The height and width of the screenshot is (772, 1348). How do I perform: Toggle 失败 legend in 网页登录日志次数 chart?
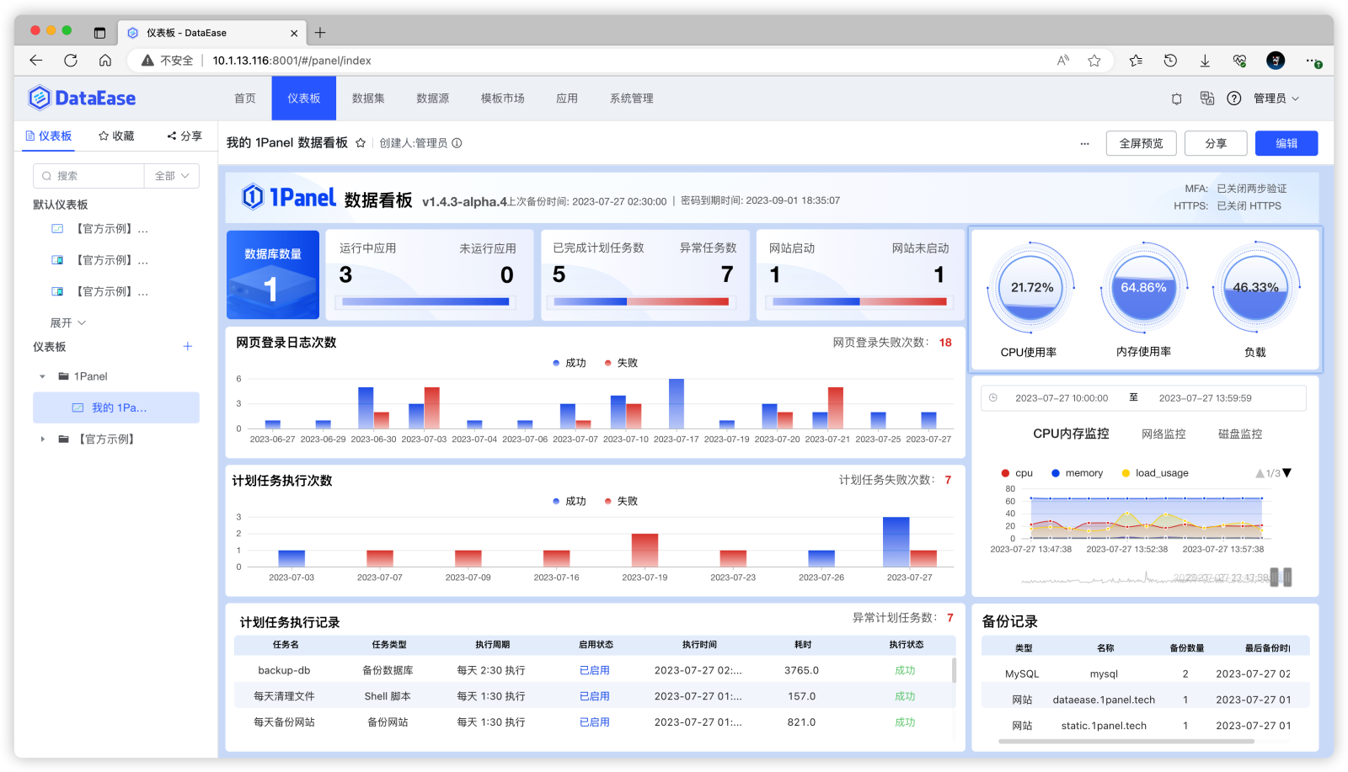[x=621, y=363]
